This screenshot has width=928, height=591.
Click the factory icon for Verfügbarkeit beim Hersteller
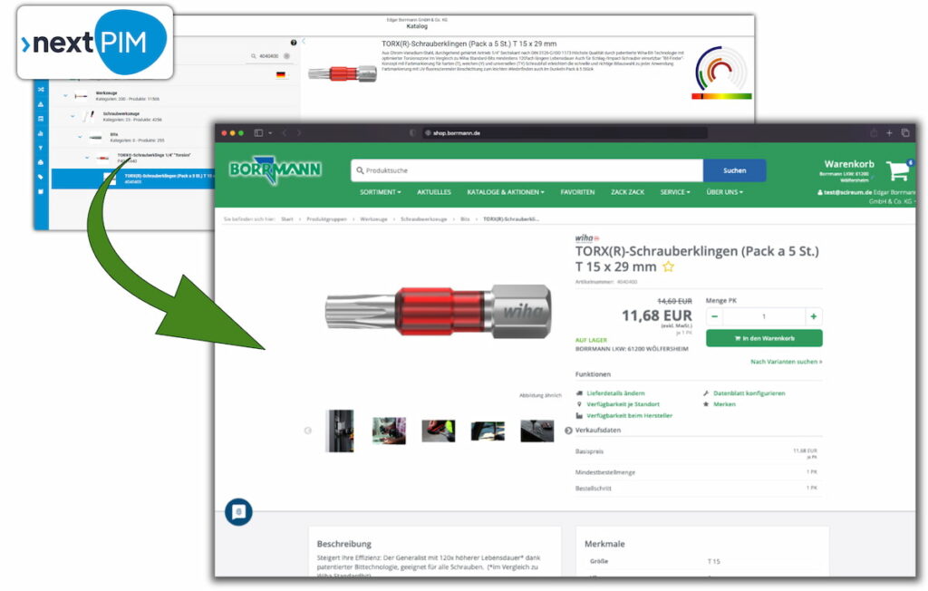579,416
